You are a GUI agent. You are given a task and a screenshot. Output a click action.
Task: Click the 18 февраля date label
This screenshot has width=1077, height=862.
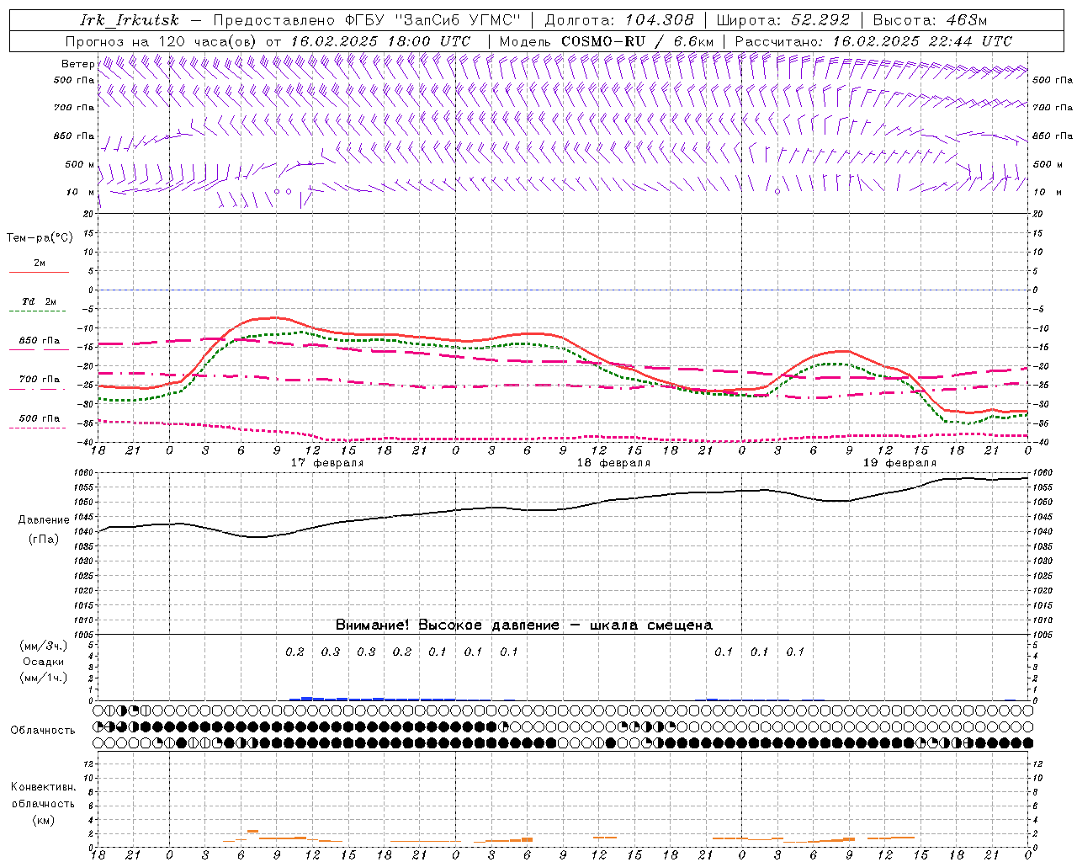coord(613,463)
